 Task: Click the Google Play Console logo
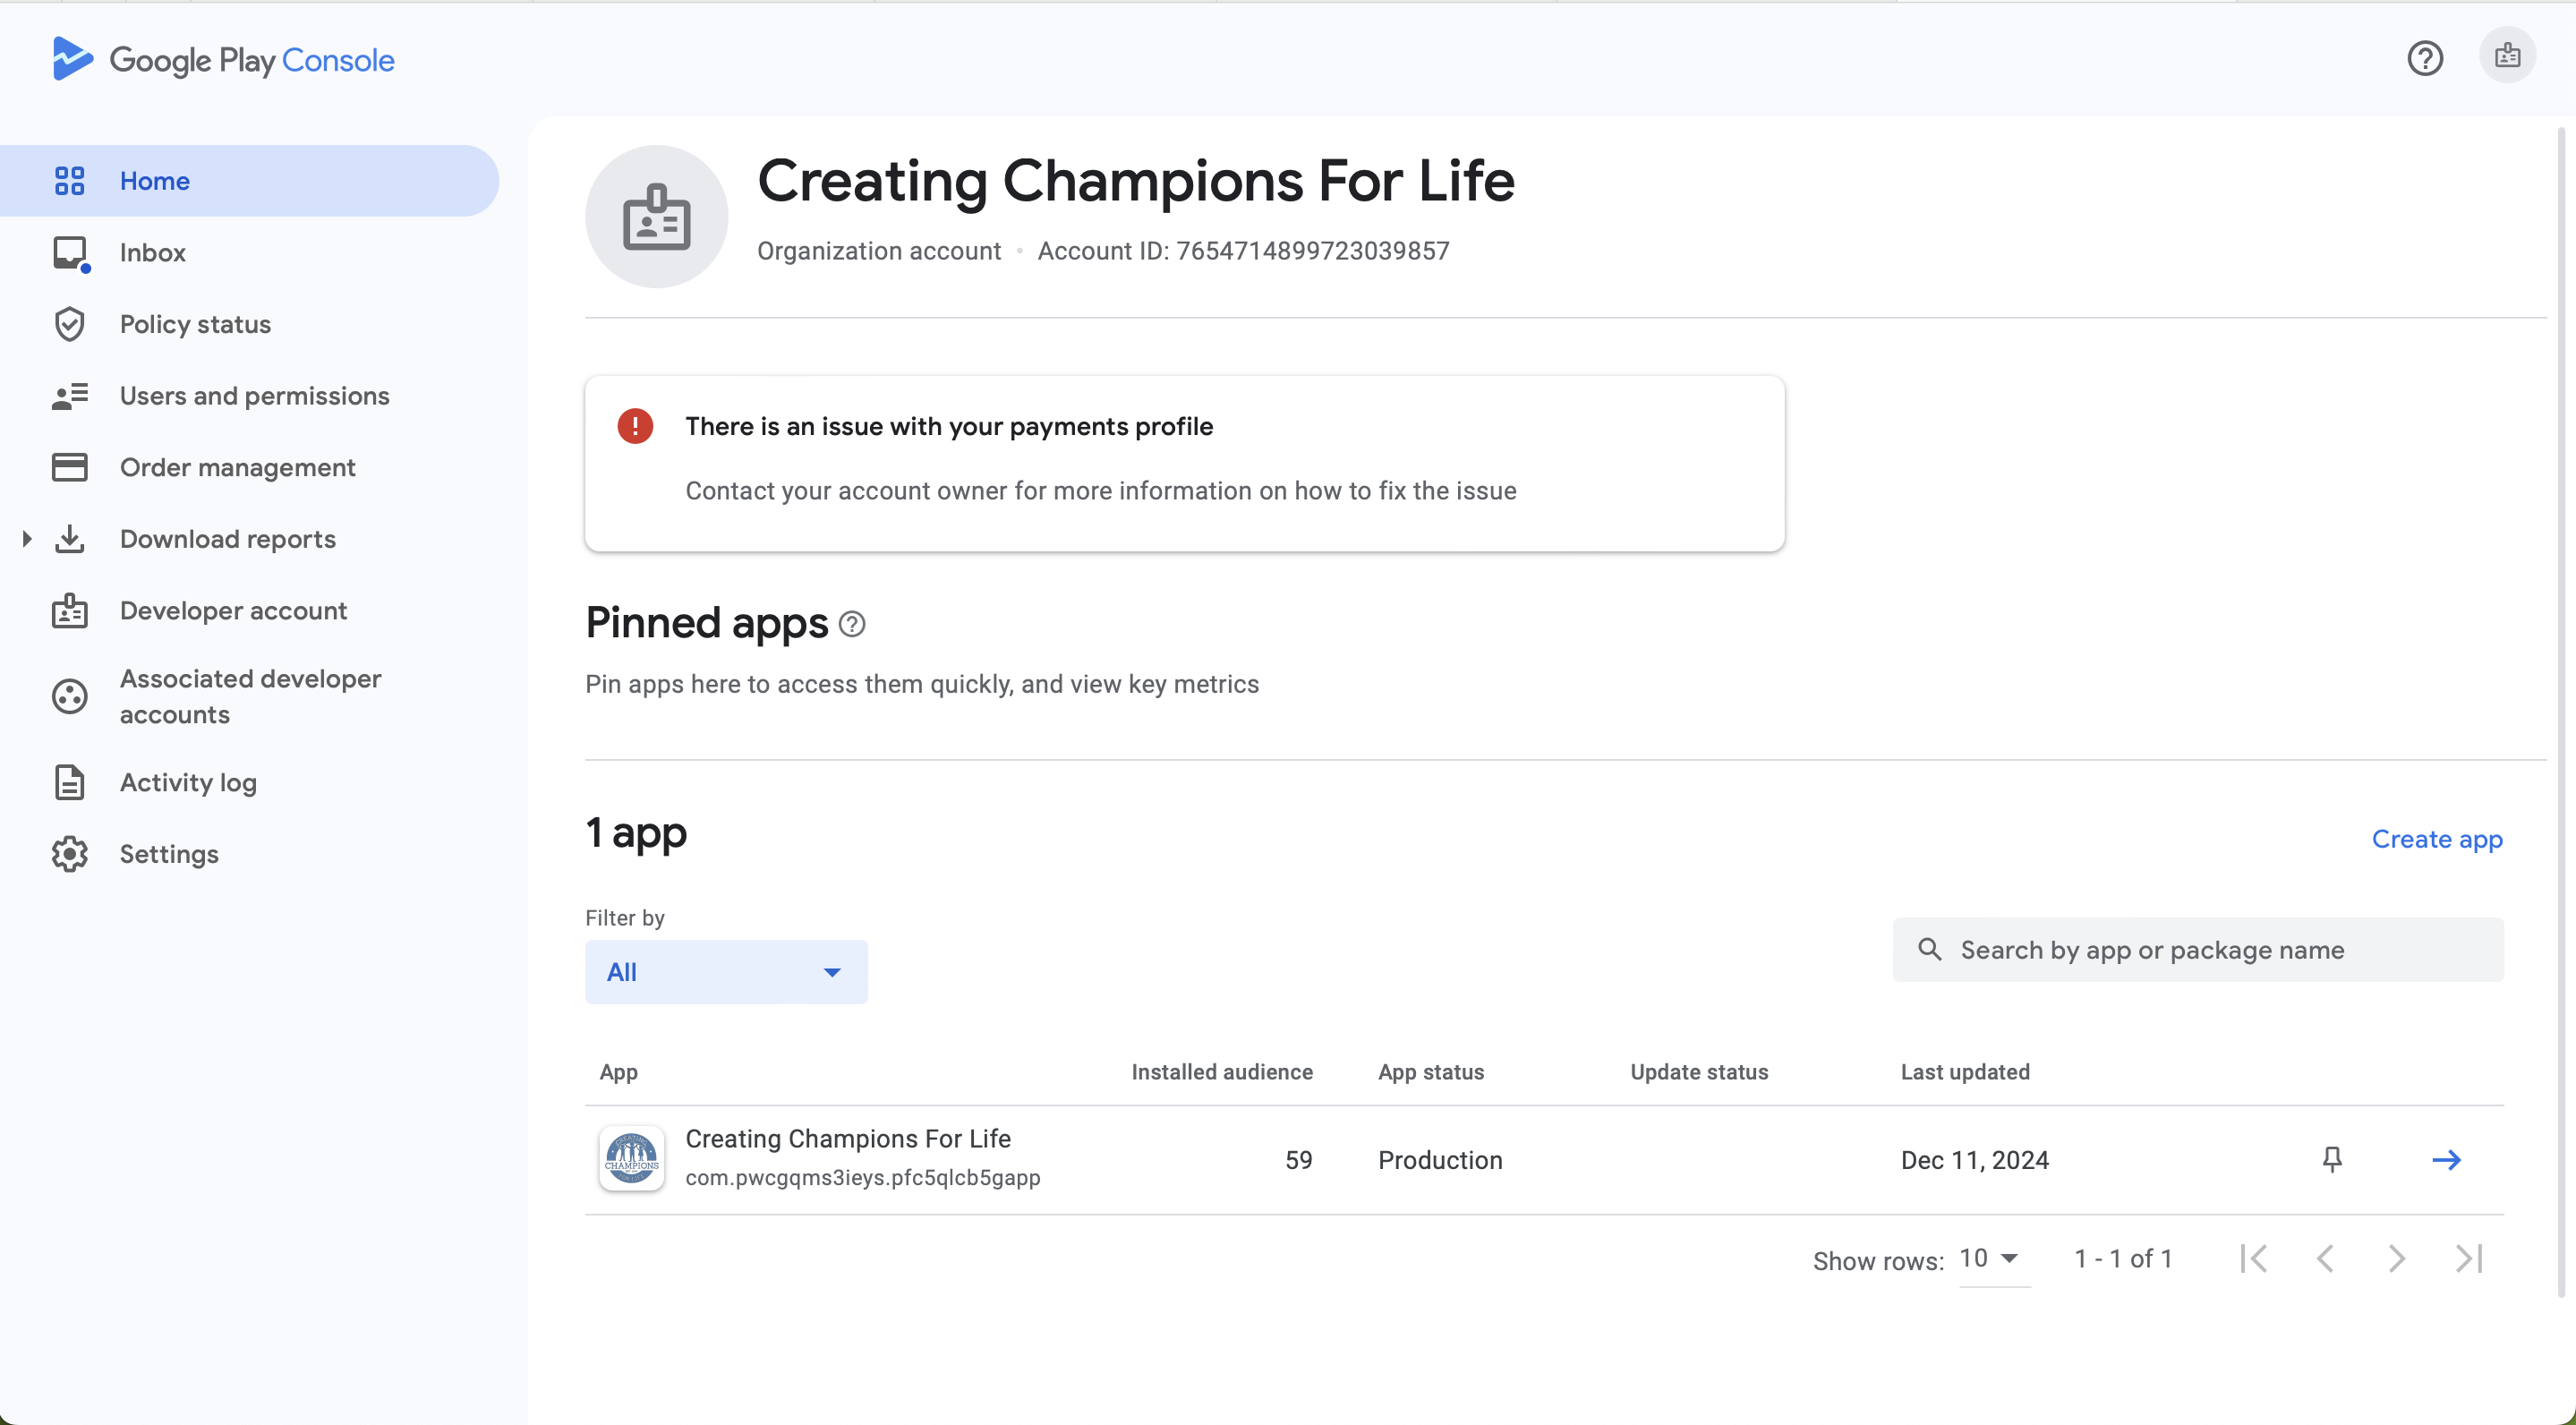[x=223, y=60]
